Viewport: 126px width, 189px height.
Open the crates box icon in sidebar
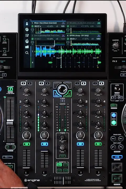point(27,29)
